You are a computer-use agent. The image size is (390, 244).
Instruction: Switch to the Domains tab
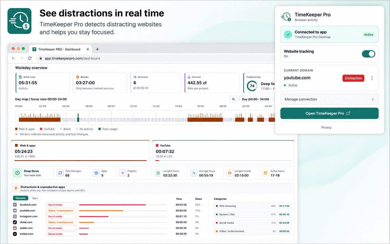(x=21, y=198)
